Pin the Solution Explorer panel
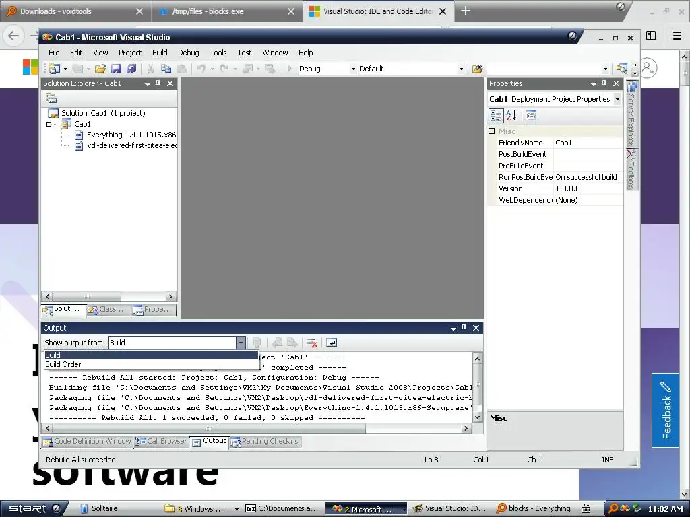Viewport: 690px width, 517px height. point(158,83)
